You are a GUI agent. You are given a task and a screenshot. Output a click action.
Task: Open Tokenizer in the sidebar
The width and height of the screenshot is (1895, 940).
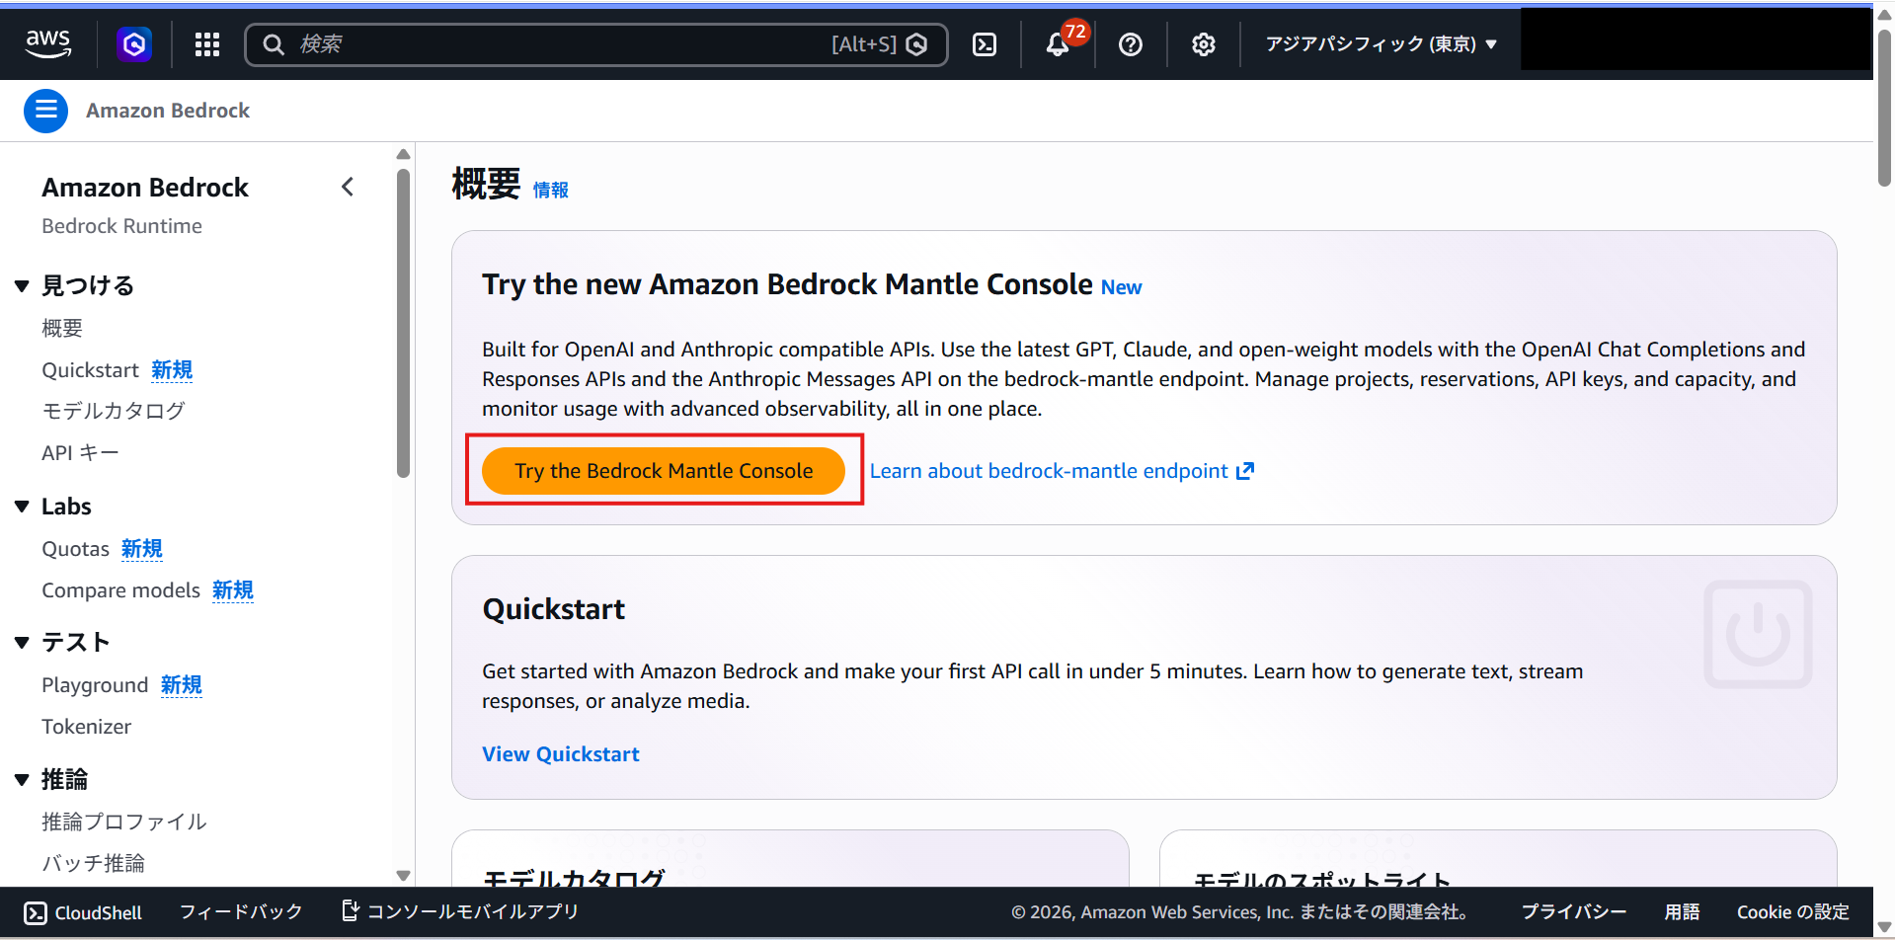86,727
